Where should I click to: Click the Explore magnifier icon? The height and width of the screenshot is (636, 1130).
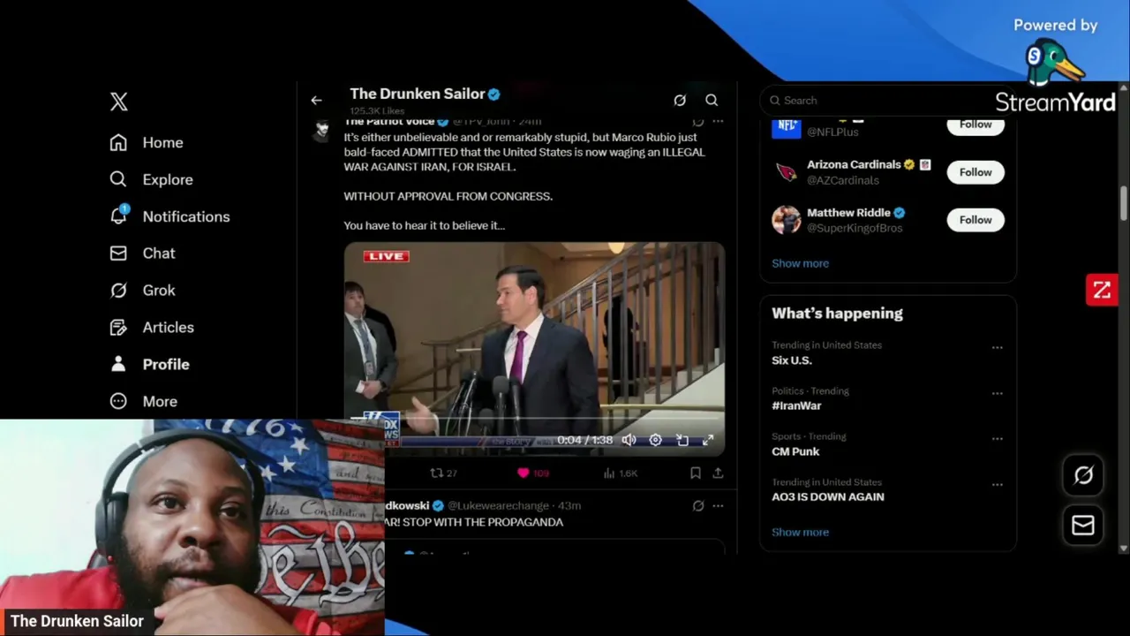(118, 179)
